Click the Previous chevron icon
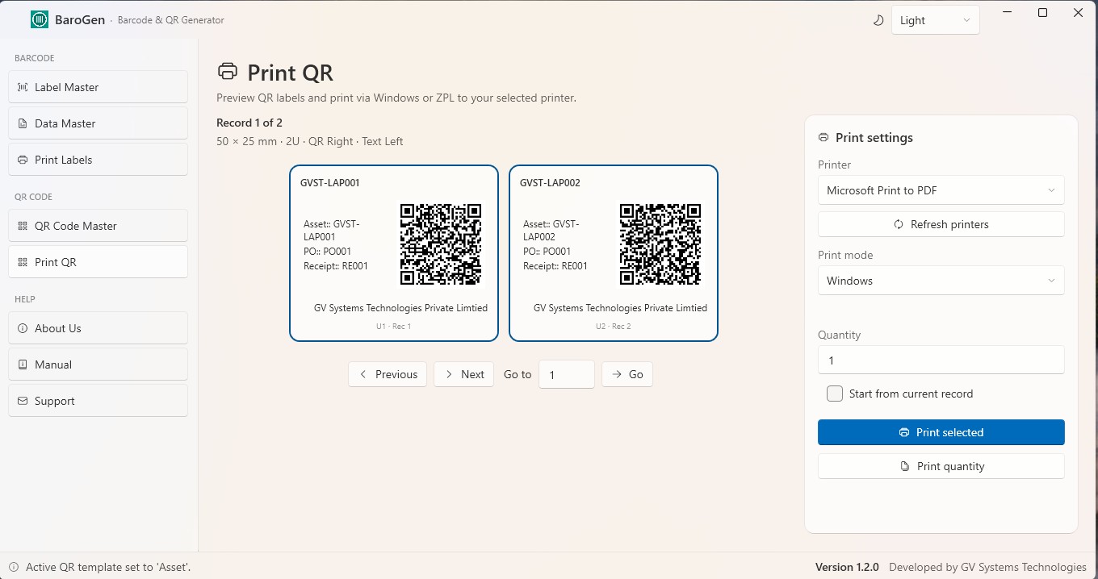The width and height of the screenshot is (1098, 579). tap(363, 374)
